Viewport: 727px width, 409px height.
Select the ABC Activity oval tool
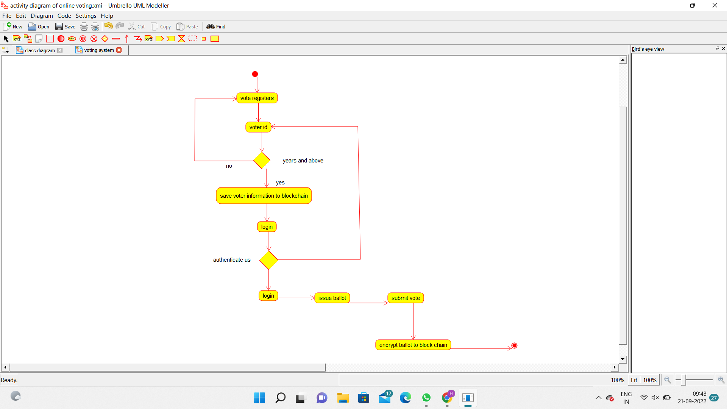pyautogui.click(x=72, y=39)
